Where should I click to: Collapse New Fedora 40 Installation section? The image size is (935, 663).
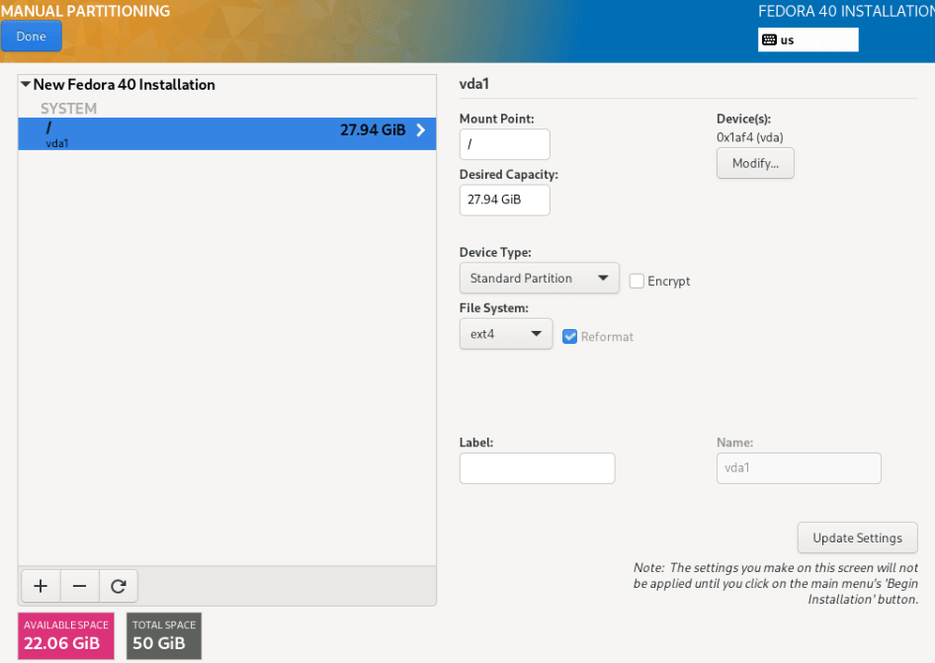26,84
